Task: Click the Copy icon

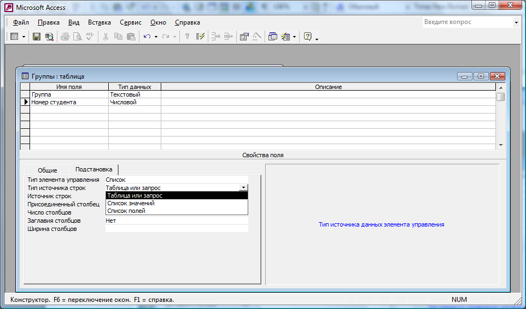Action: [x=118, y=37]
